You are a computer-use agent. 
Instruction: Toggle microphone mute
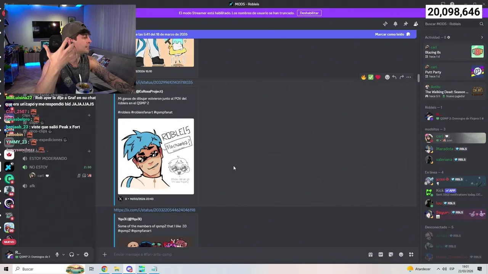(x=57, y=255)
